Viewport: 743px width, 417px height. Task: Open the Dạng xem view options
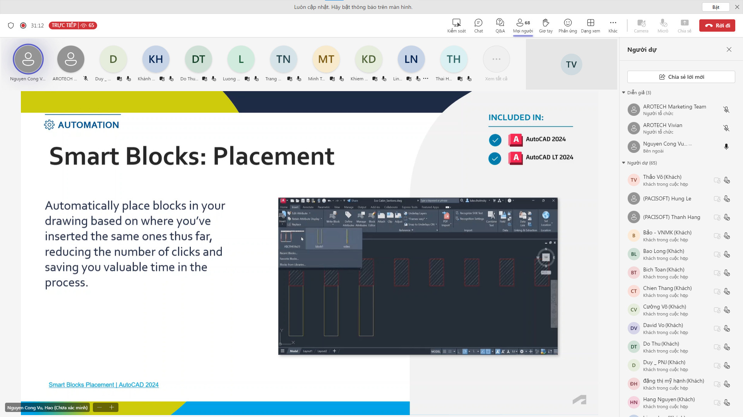pos(591,25)
